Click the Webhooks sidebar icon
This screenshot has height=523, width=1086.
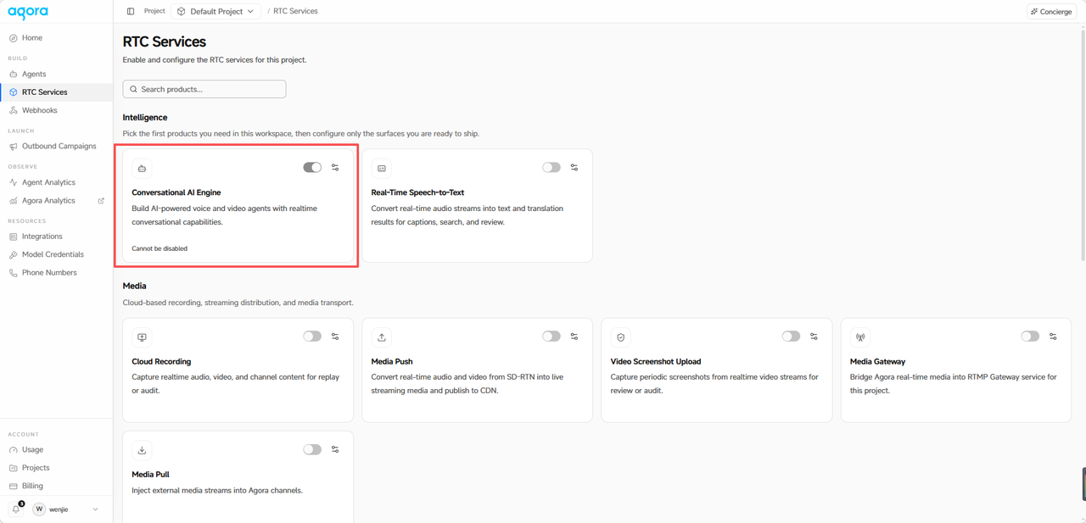tap(13, 110)
